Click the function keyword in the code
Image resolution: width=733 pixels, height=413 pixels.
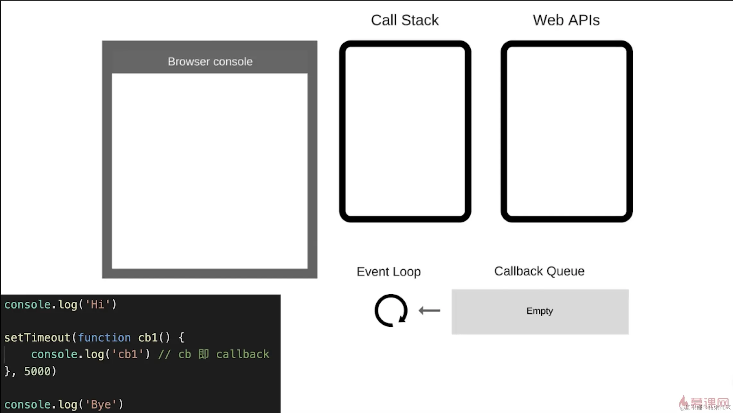tap(104, 338)
